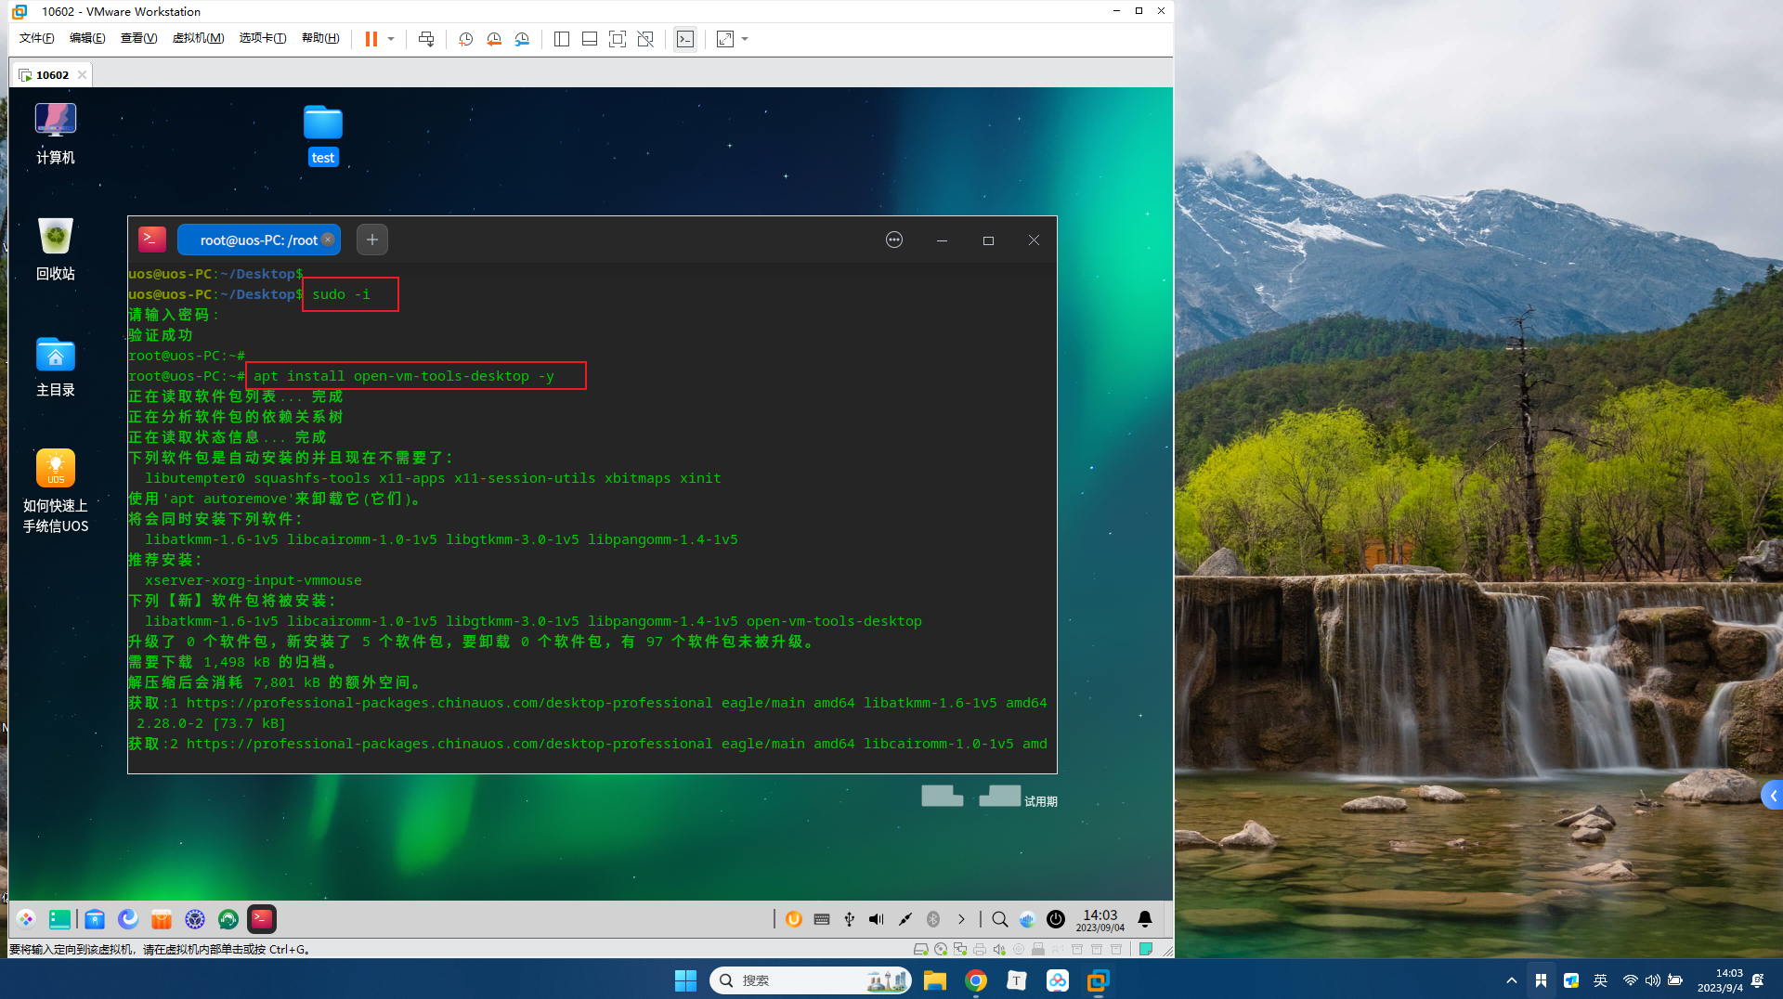This screenshot has width=1783, height=999.
Task: Open the 虚拟机(M) menu
Action: click(x=198, y=38)
